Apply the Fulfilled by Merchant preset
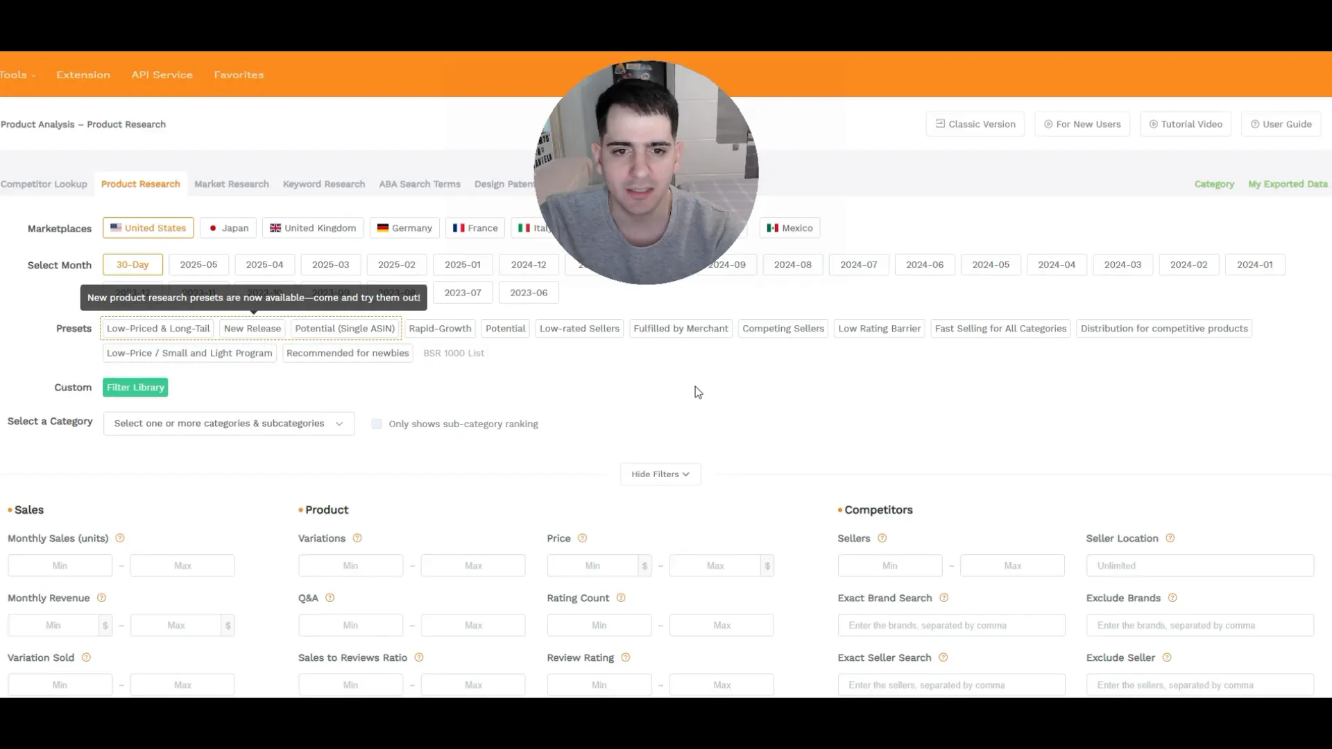 (x=681, y=329)
